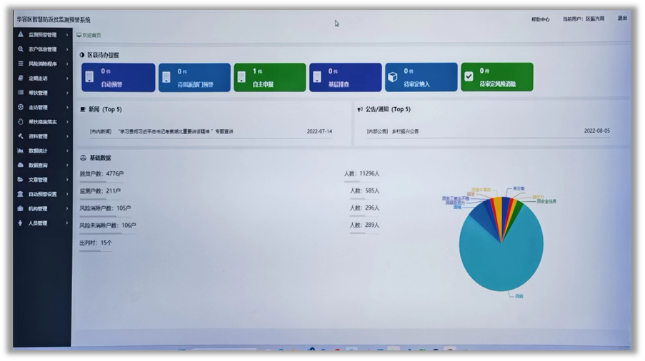Expand the 风险消除程序 sidebar menu arrow

67,64
